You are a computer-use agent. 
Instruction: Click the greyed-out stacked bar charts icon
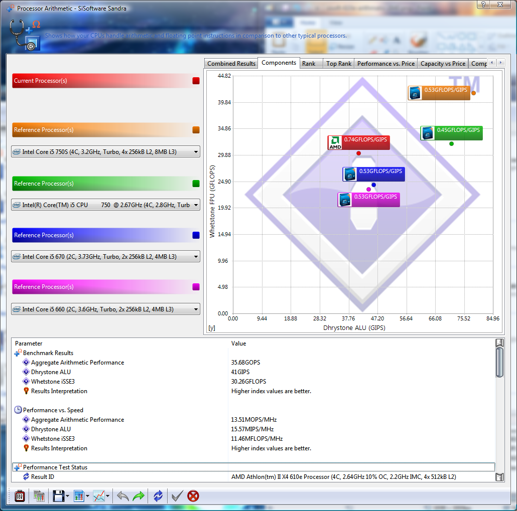(39, 496)
